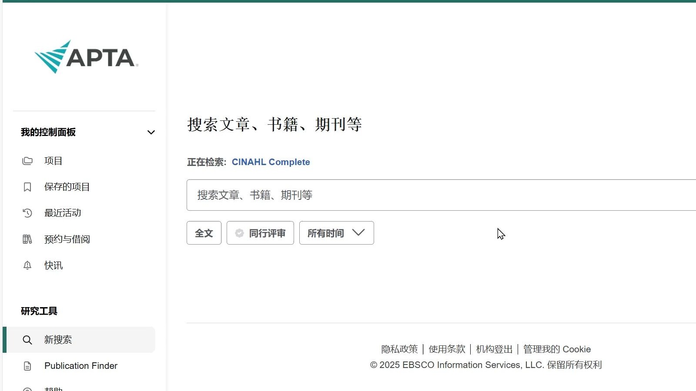Image resolution: width=696 pixels, height=391 pixels.
Task: Click the folder icon beside 项目
Action: (x=27, y=161)
